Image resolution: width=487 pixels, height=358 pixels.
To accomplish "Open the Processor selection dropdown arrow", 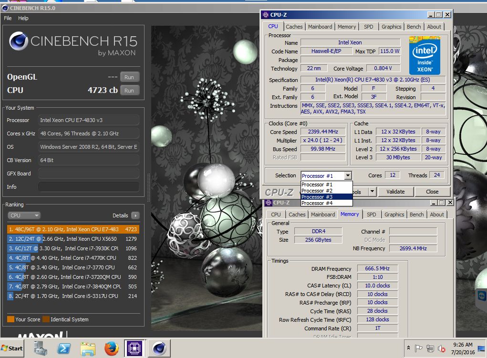I will [x=348, y=176].
